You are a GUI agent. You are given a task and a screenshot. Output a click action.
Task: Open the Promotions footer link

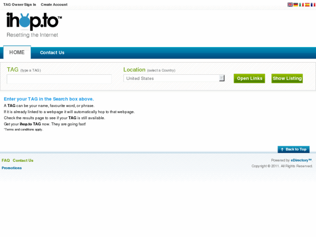coord(12,168)
